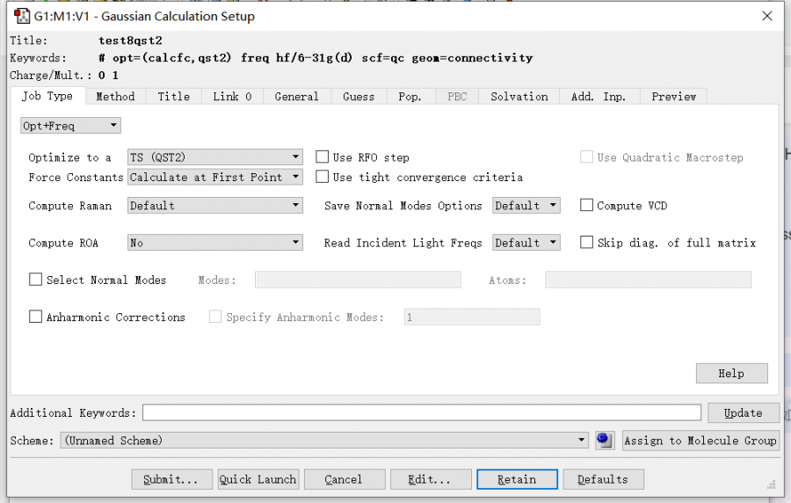Click the title text test8qst2
The image size is (791, 503).
click(x=130, y=40)
